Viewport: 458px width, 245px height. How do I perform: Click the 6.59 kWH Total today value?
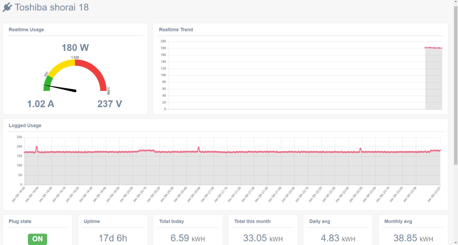coord(188,238)
